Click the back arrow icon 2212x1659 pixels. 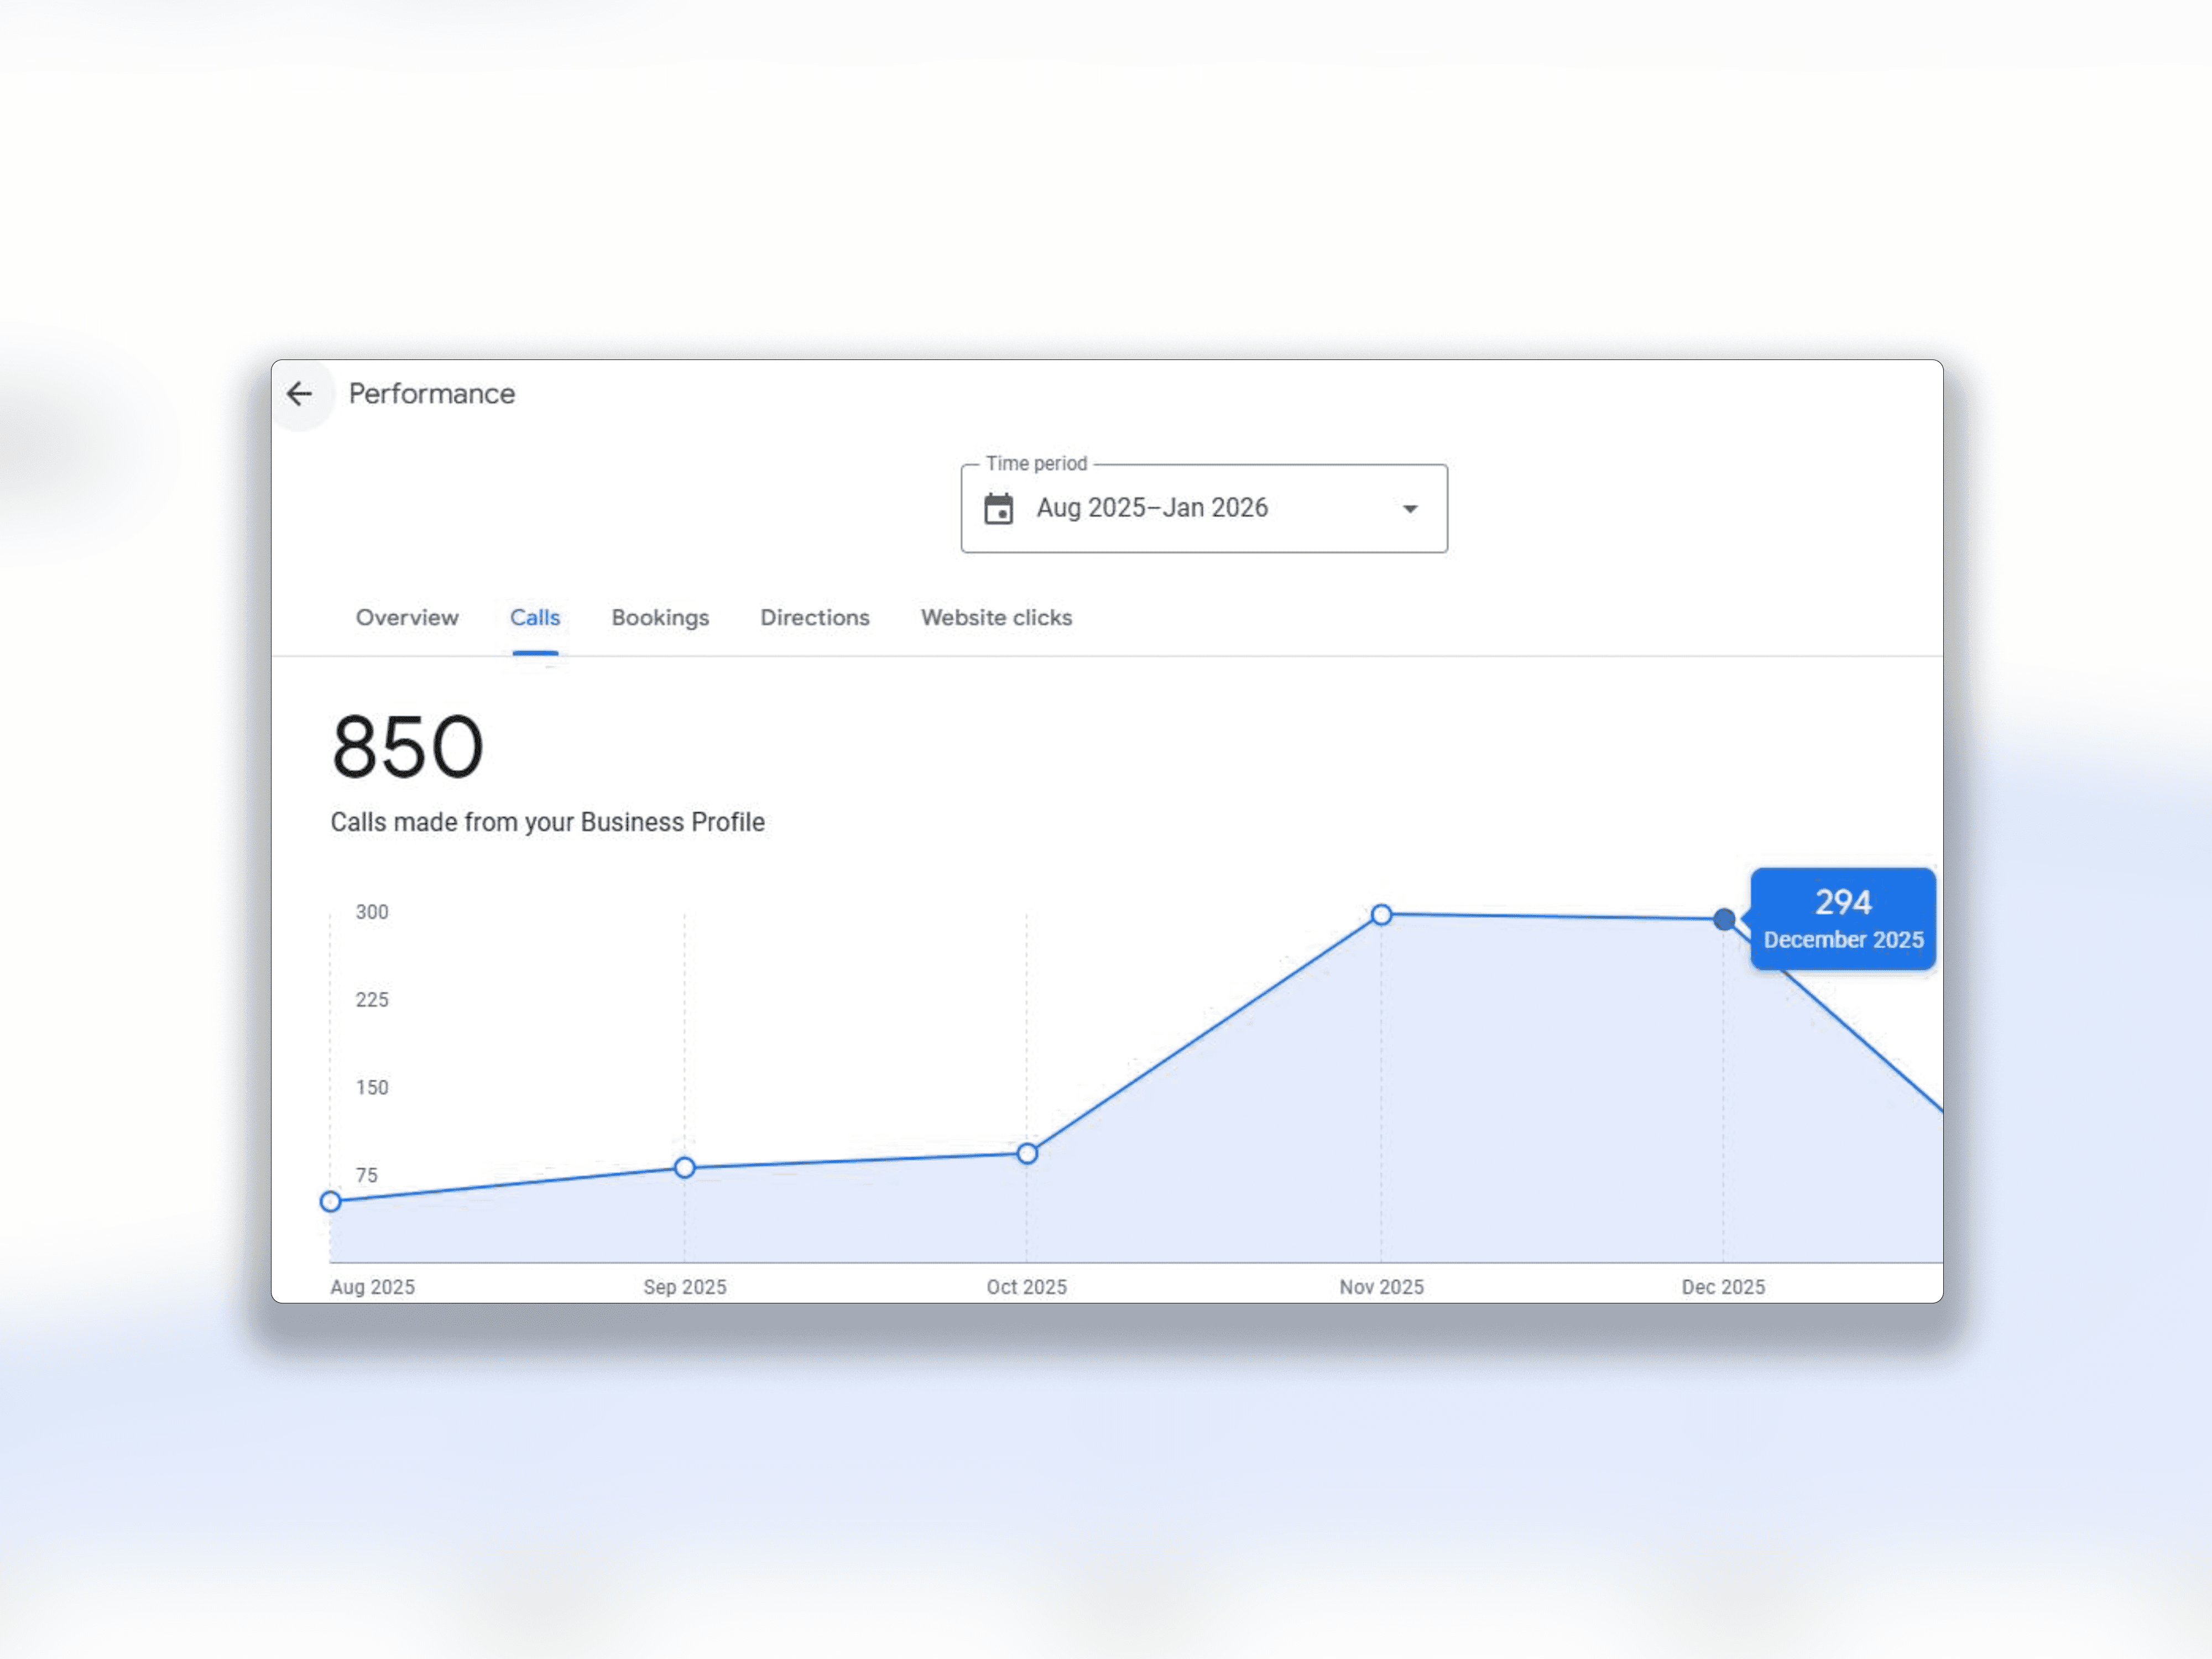click(x=299, y=394)
